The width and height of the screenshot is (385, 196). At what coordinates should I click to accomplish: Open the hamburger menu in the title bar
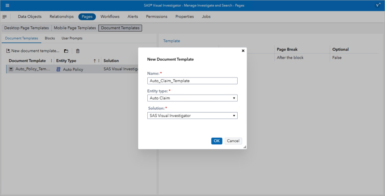7,5
